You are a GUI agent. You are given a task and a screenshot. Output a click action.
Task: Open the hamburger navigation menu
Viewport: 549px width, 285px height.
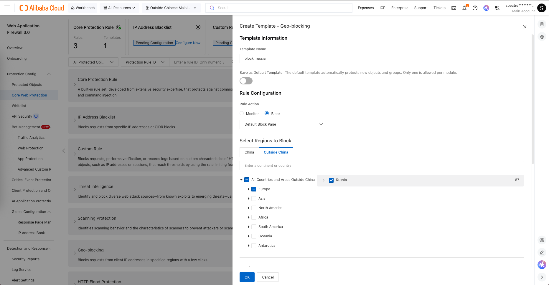(x=7, y=8)
